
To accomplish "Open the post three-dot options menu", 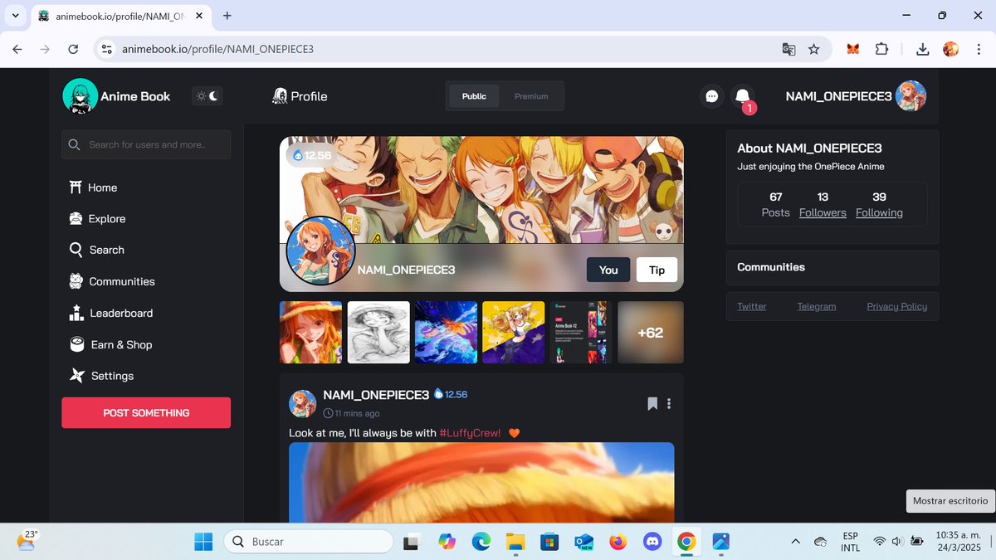I will point(669,404).
